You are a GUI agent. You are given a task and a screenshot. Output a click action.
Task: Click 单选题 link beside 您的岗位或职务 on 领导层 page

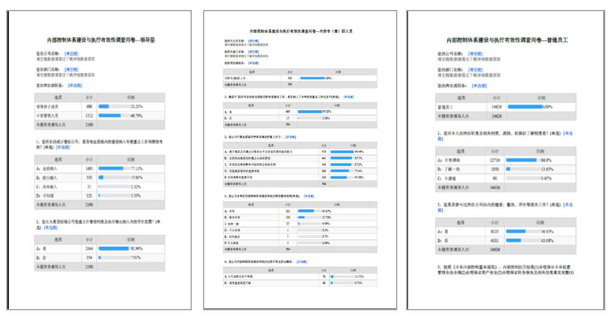click(x=75, y=85)
